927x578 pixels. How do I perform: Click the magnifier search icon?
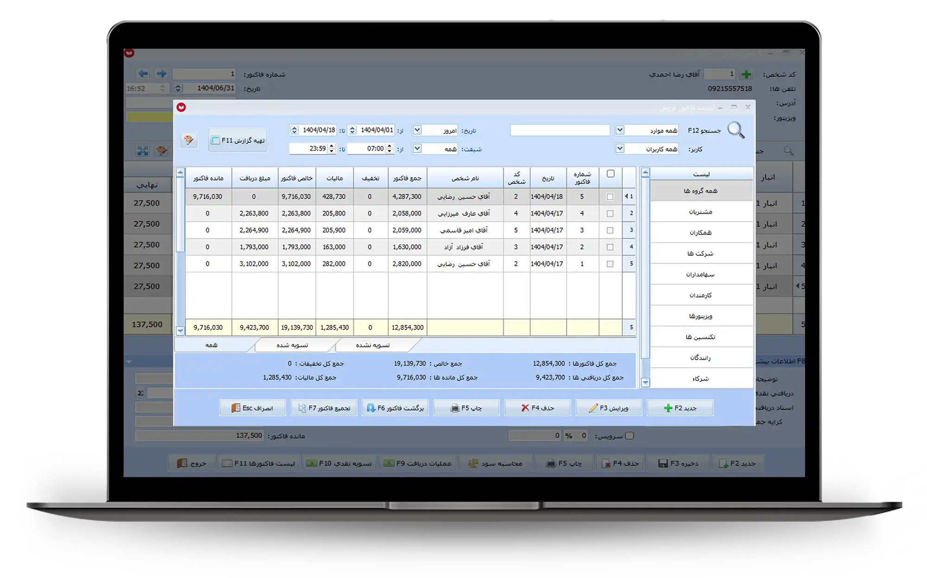(736, 131)
